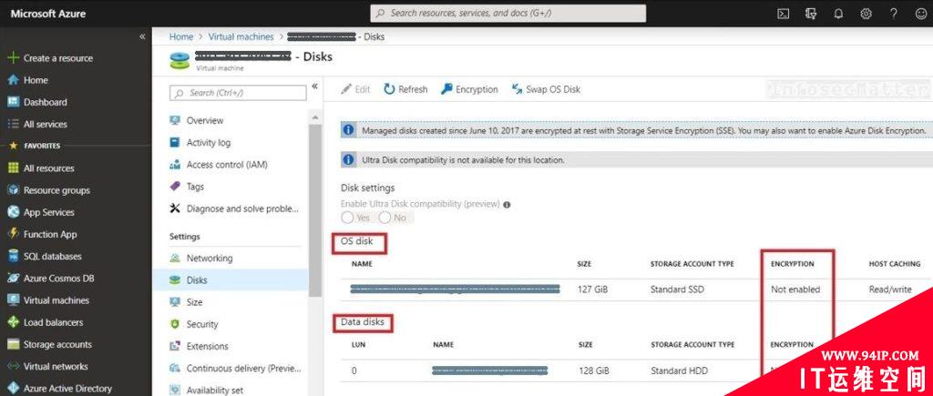The width and height of the screenshot is (933, 396).
Task: Open Security in resource menu
Action: (202, 324)
